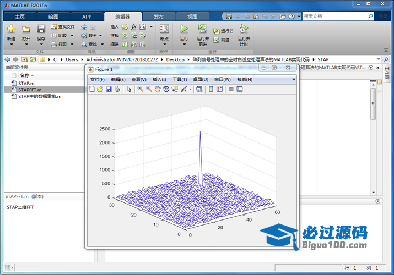
Task: Open the Compare (比较) dropdown arrow
Action: pos(72,36)
